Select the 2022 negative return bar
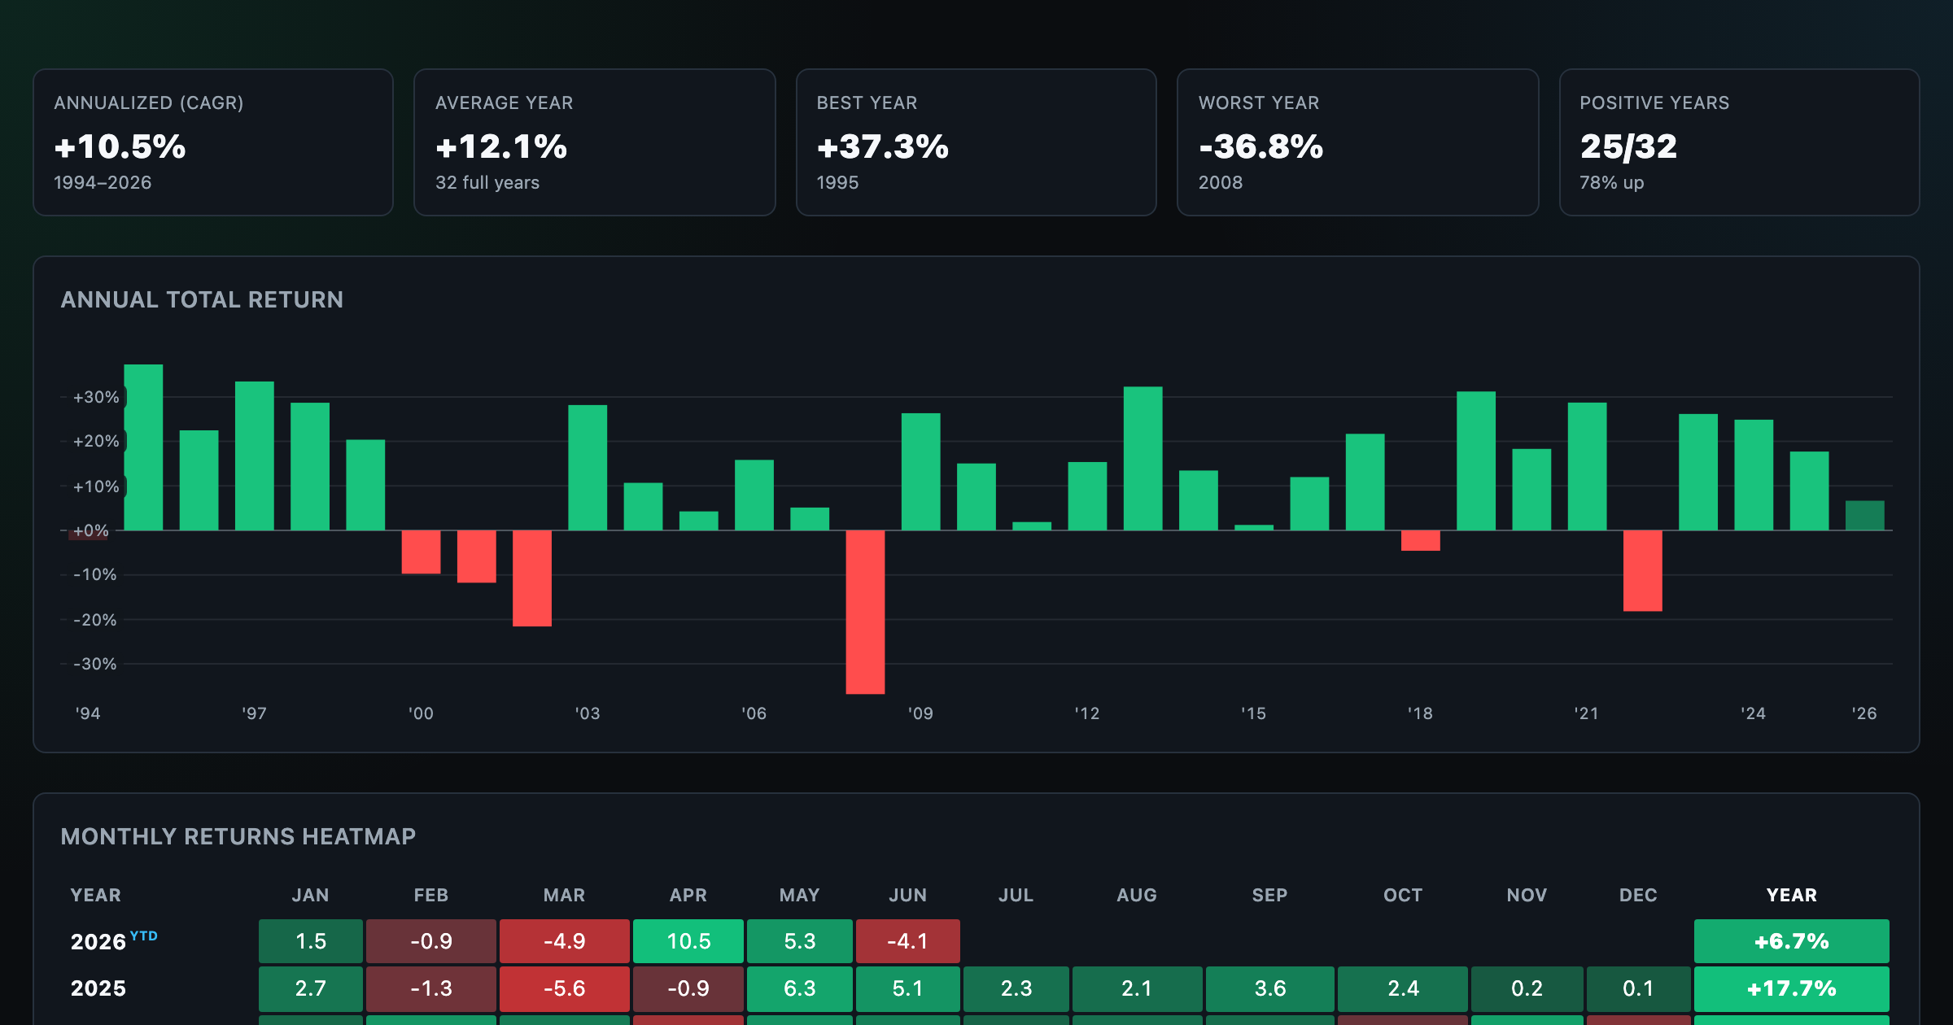The height and width of the screenshot is (1025, 1953). point(1642,570)
